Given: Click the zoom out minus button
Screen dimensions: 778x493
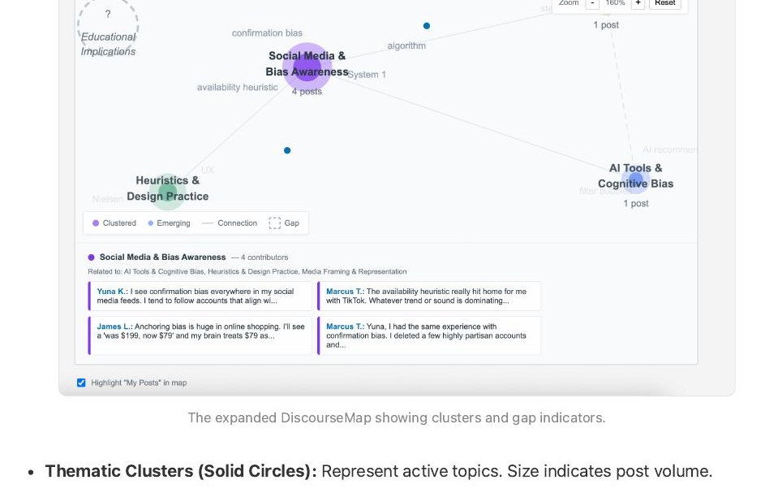Looking at the screenshot, I should [x=592, y=3].
